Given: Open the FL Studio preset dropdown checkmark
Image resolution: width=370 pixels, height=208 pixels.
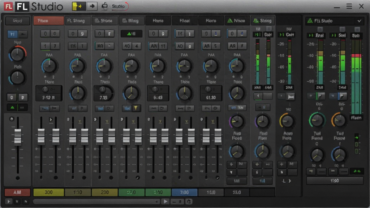Looking at the screenshot, I should (x=359, y=21).
